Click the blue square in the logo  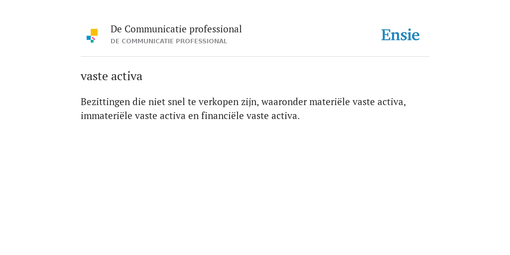point(89,38)
